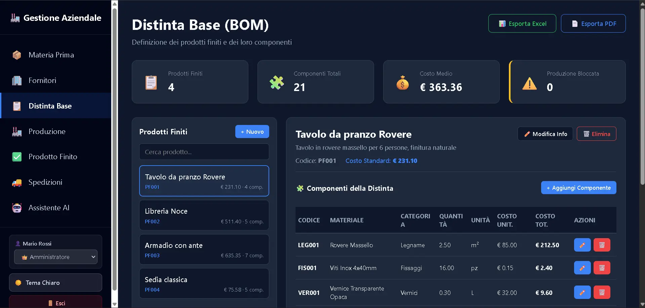Export the BOM with Esporta Excel
The height and width of the screenshot is (308, 645).
tap(522, 24)
